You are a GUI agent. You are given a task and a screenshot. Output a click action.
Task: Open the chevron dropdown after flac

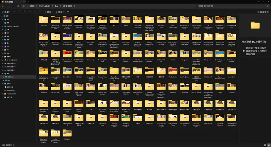61,6
